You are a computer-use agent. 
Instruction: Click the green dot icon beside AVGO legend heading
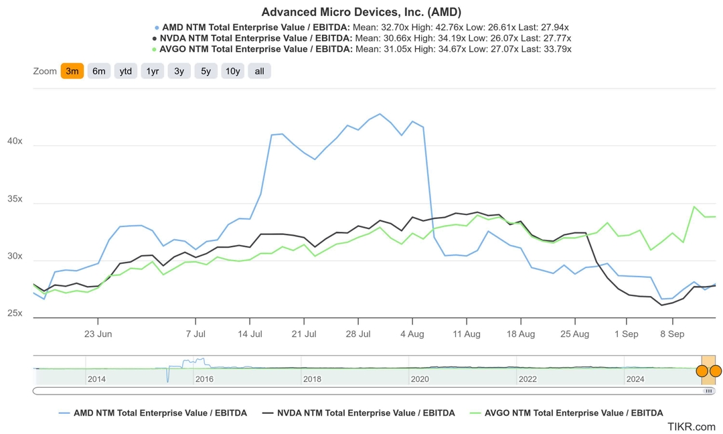pos(153,49)
